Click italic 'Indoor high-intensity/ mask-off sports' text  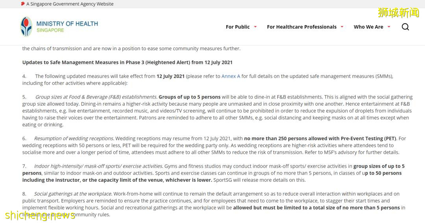[98, 166]
